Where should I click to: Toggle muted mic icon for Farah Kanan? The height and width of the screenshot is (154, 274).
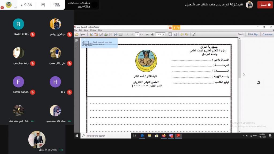[33, 92]
